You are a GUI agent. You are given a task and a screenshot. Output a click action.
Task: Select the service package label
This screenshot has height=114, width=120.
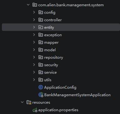click(50, 72)
